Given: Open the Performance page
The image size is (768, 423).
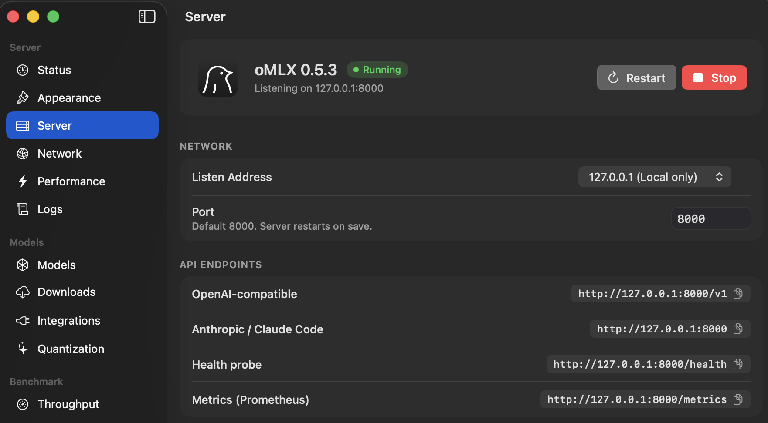Looking at the screenshot, I should 82,181.
